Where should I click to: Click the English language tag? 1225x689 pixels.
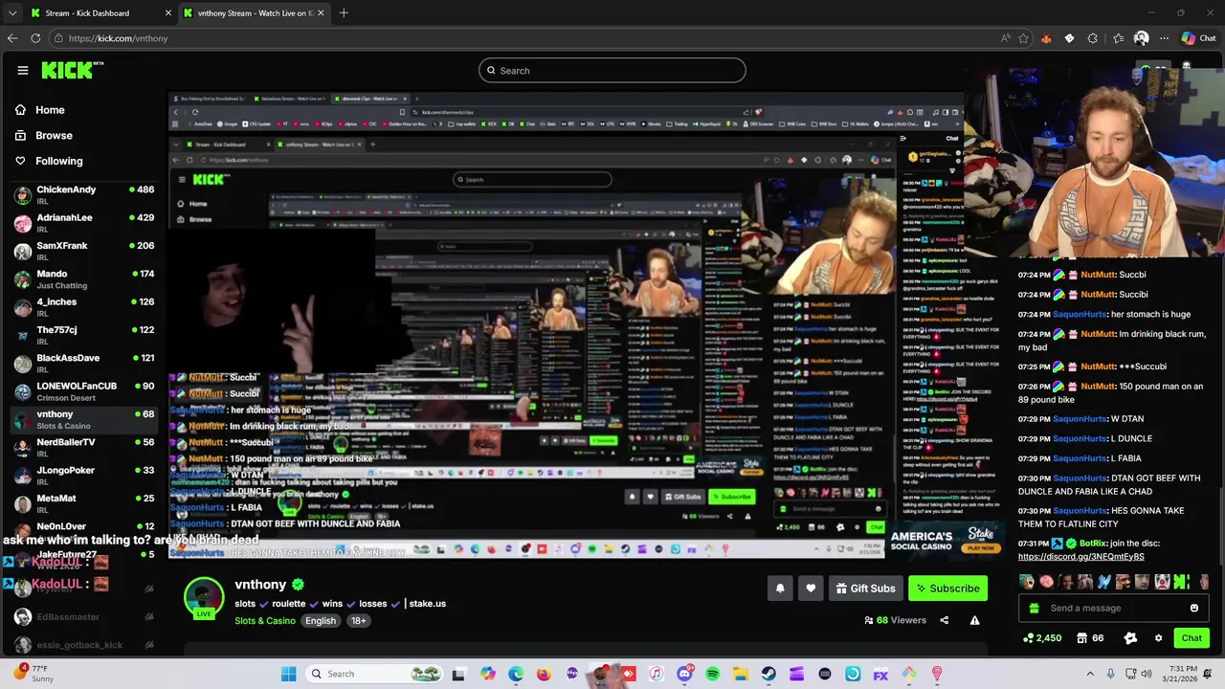coord(321,621)
